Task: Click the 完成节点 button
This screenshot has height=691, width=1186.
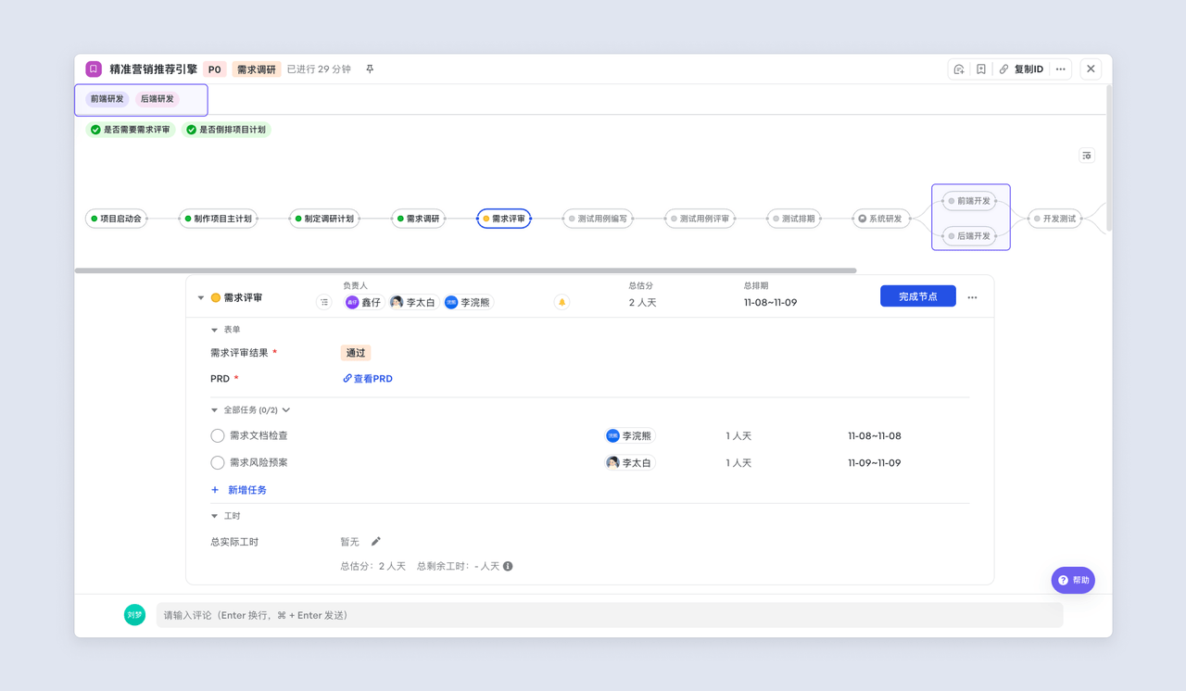Action: (917, 296)
